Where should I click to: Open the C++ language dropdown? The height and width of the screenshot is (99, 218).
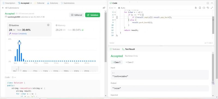[x=113, y=8]
